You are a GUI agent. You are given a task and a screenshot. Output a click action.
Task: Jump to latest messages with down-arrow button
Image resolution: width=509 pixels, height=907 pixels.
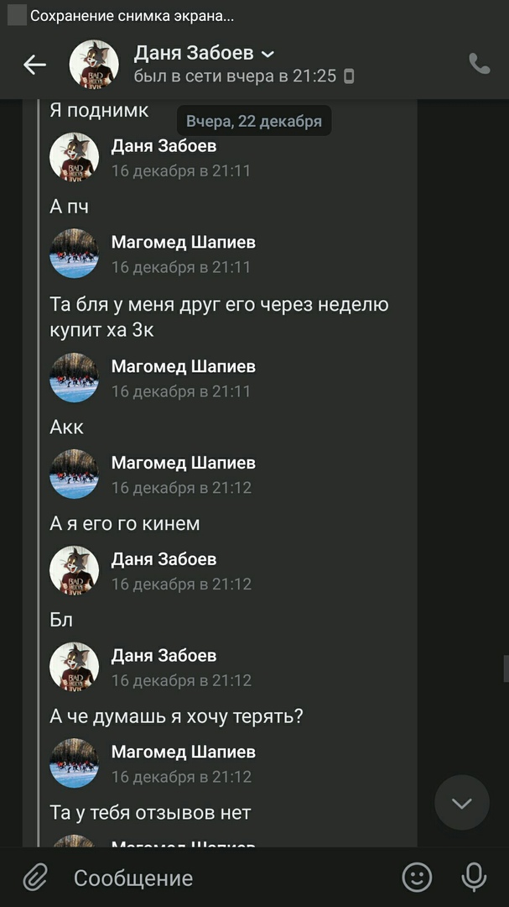462,802
